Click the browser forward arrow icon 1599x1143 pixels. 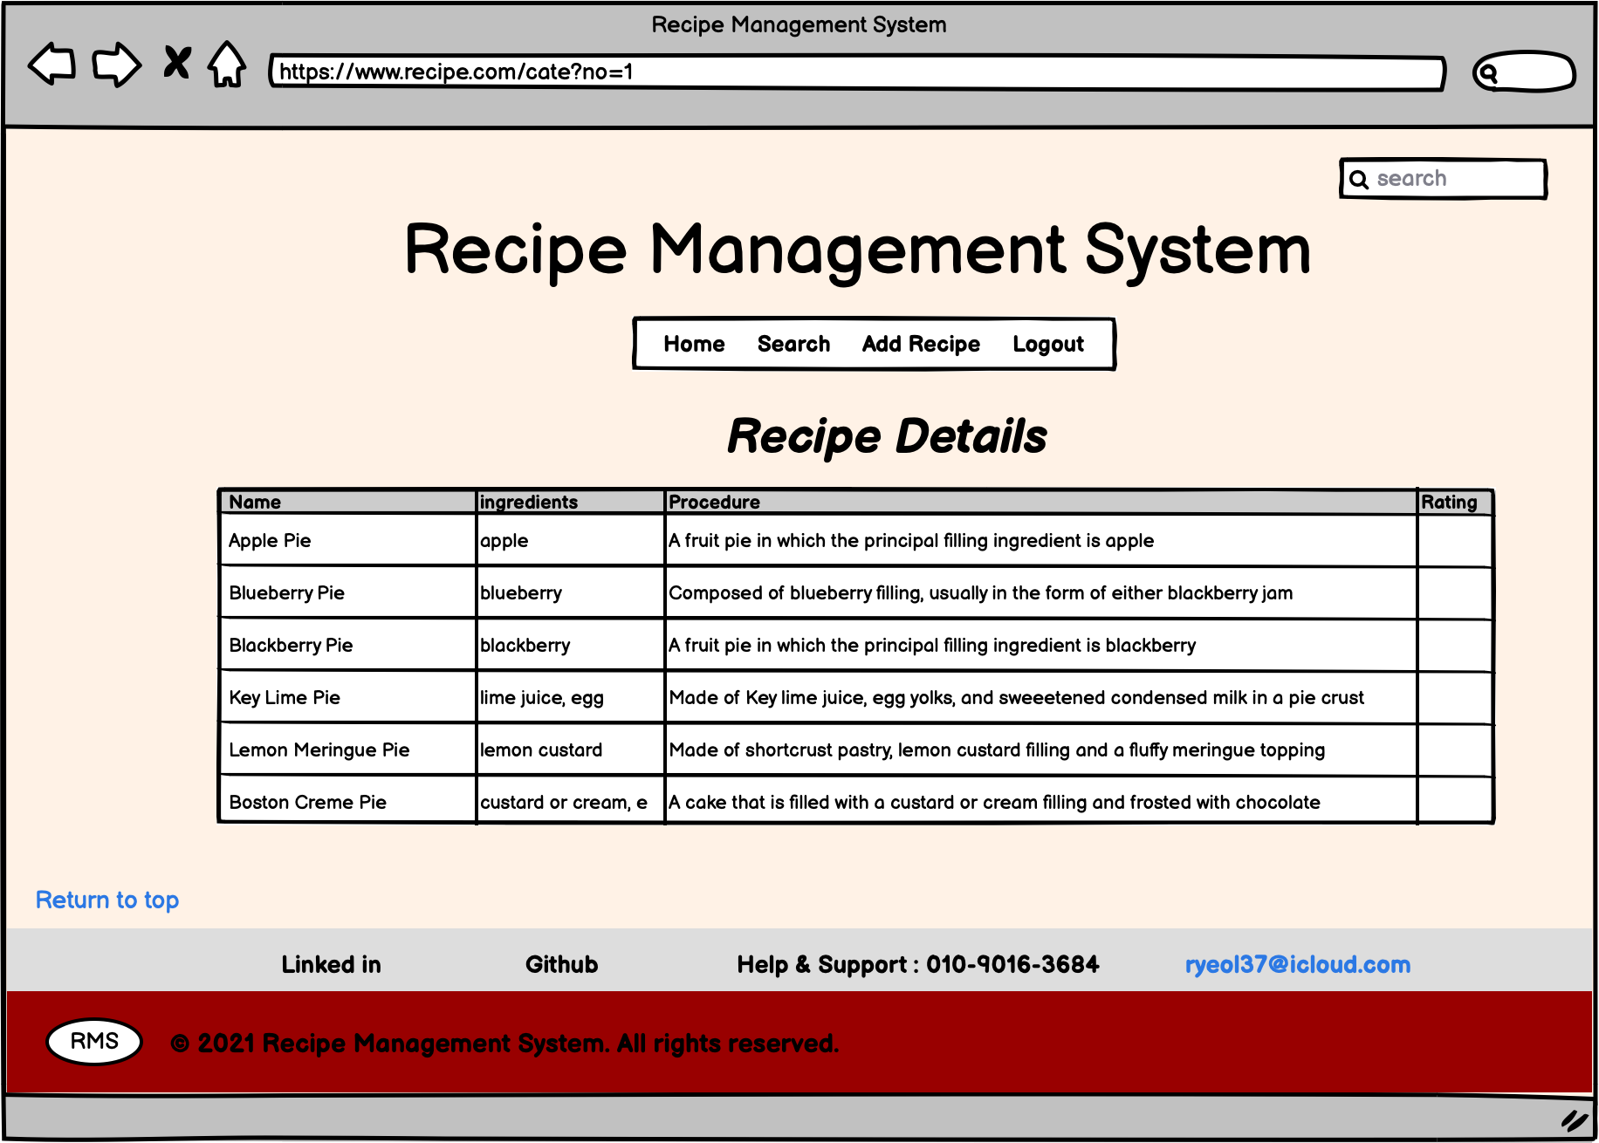tap(116, 64)
